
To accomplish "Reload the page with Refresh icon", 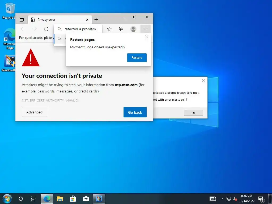I will (x=46, y=29).
